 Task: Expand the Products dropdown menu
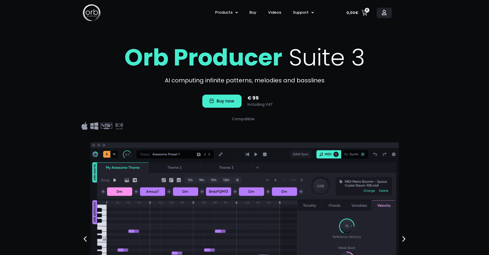tap(226, 13)
